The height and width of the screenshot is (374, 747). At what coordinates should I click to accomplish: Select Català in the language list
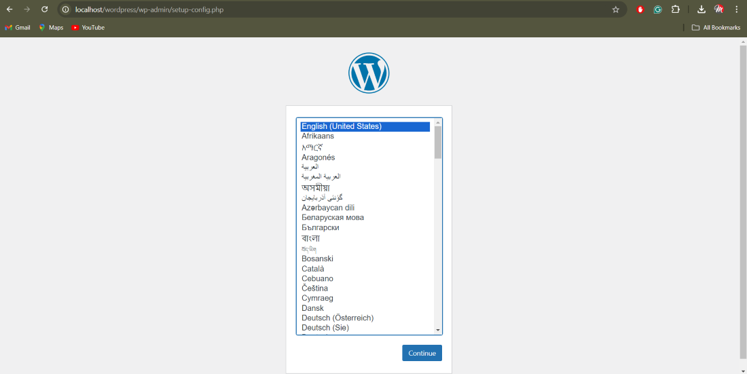pyautogui.click(x=365, y=269)
